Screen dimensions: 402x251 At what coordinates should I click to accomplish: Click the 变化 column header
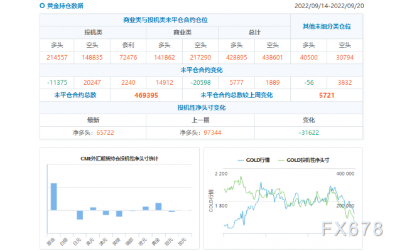coord(308,120)
